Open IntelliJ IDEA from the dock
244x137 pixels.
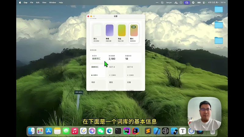[135, 131]
